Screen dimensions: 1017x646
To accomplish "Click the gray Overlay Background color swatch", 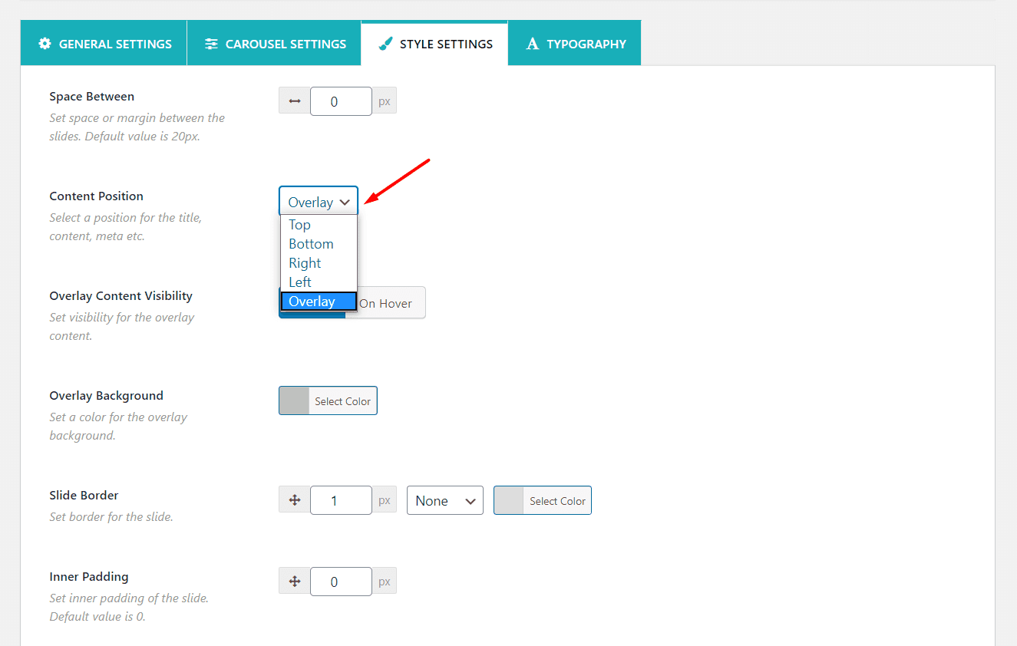I will (294, 401).
